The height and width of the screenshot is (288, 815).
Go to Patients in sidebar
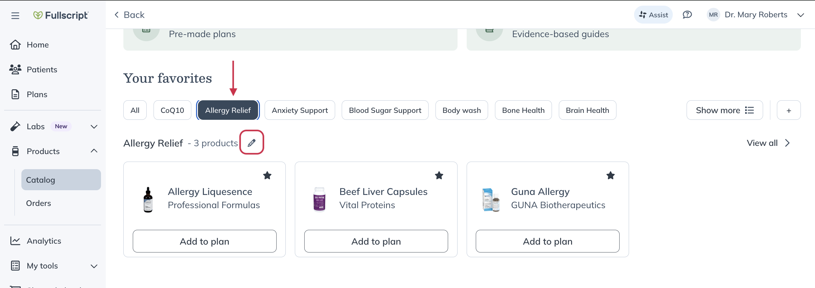(42, 69)
